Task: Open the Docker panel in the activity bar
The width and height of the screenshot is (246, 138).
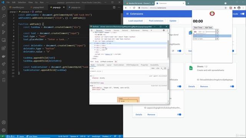Action: [x=3, y=56]
